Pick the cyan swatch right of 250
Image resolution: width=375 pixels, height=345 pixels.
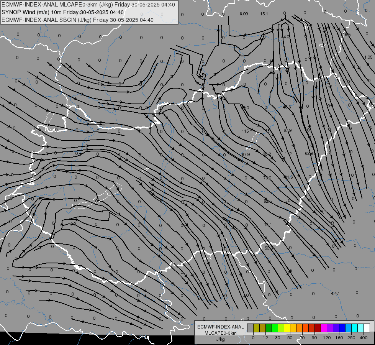click(355, 328)
